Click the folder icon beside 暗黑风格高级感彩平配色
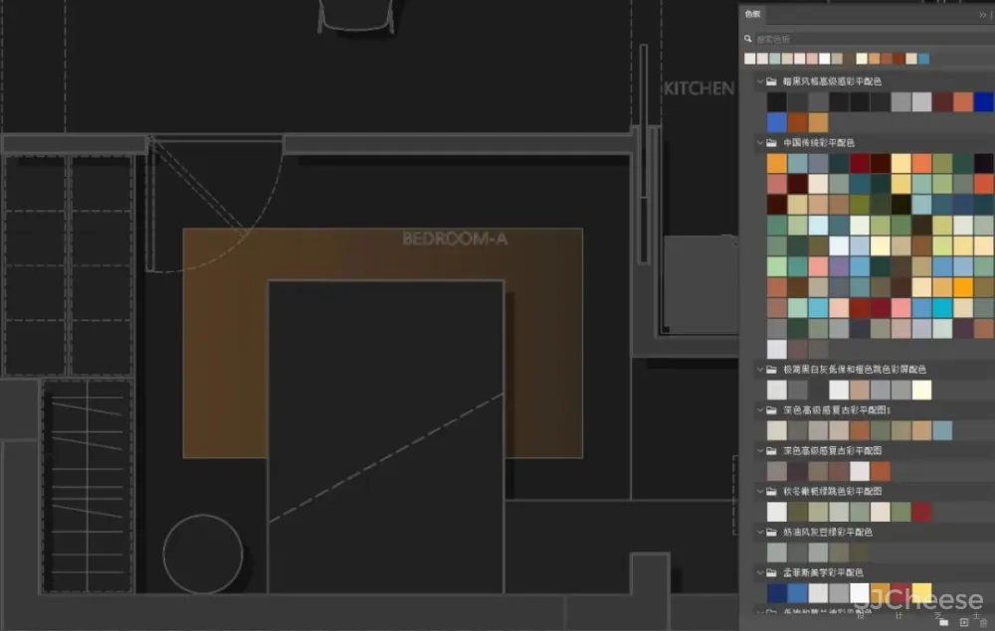 click(771, 81)
